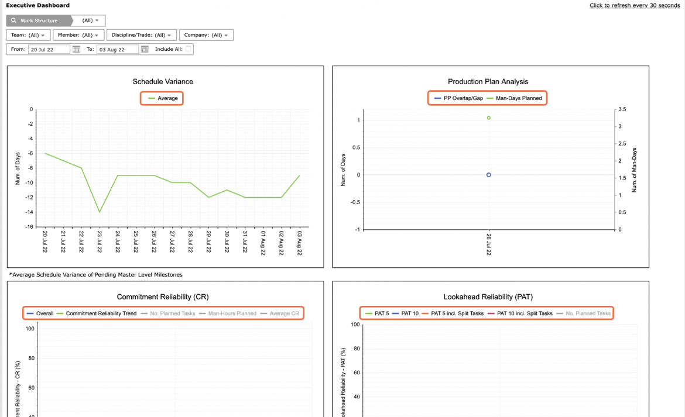685x417 pixels.
Task: Toggle PP Overlap/Gap legend entry
Action: [x=458, y=98]
